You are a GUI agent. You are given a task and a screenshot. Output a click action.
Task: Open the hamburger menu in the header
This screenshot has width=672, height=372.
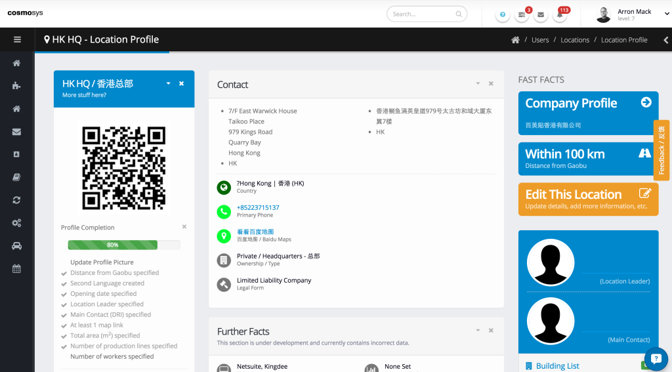17,39
